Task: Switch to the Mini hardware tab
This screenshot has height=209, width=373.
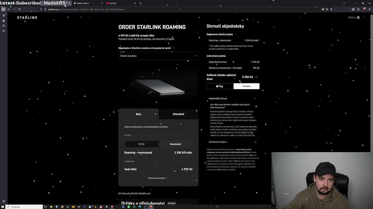Action: click(138, 114)
